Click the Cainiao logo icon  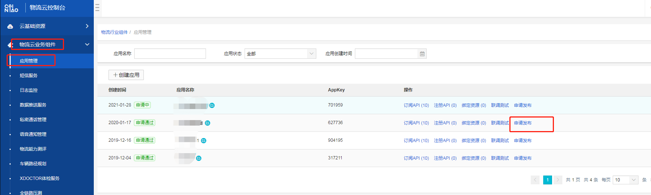[11, 8]
